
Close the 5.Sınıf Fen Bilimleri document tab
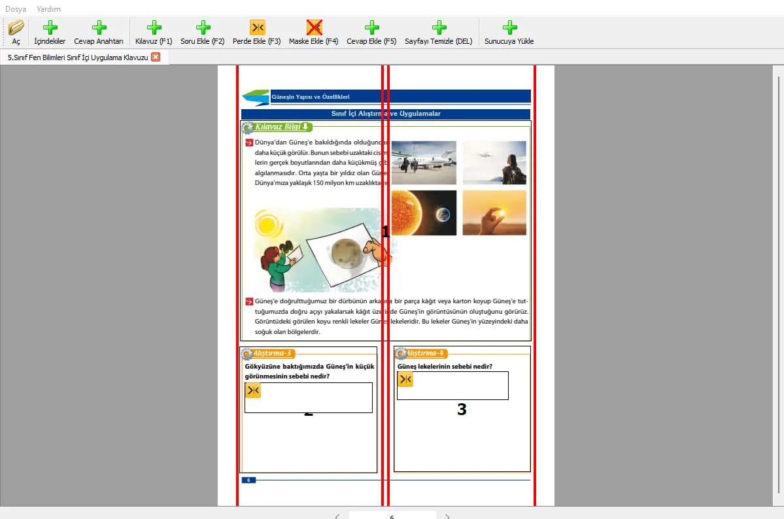tap(156, 57)
